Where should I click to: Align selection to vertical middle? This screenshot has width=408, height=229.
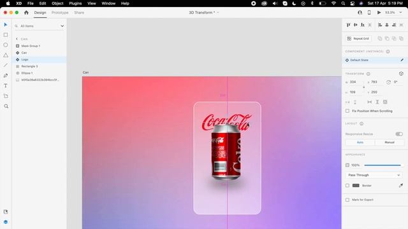pyautogui.click(x=356, y=25)
